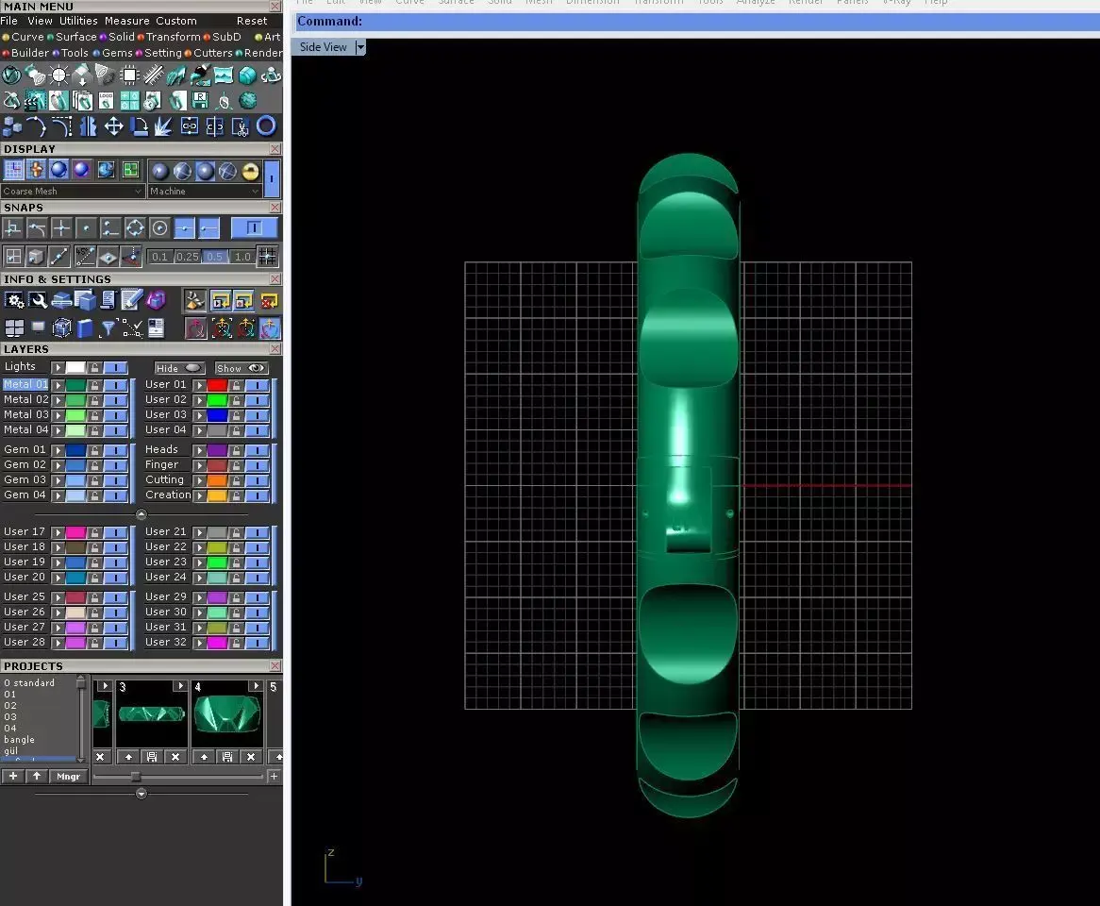
Task: Open the Side View viewport dropdown arrow
Action: (360, 47)
